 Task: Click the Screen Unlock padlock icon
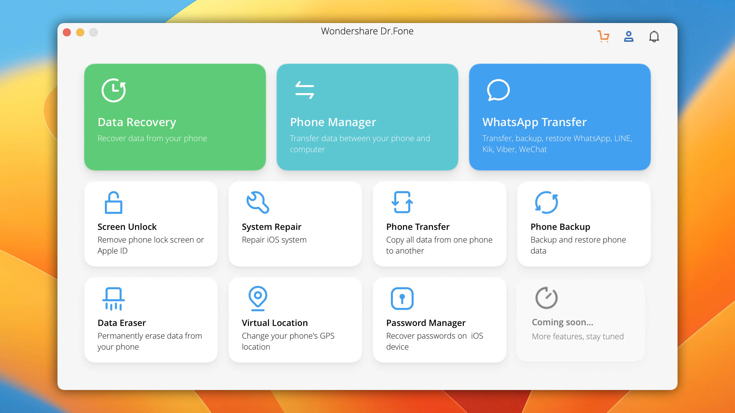tap(113, 202)
